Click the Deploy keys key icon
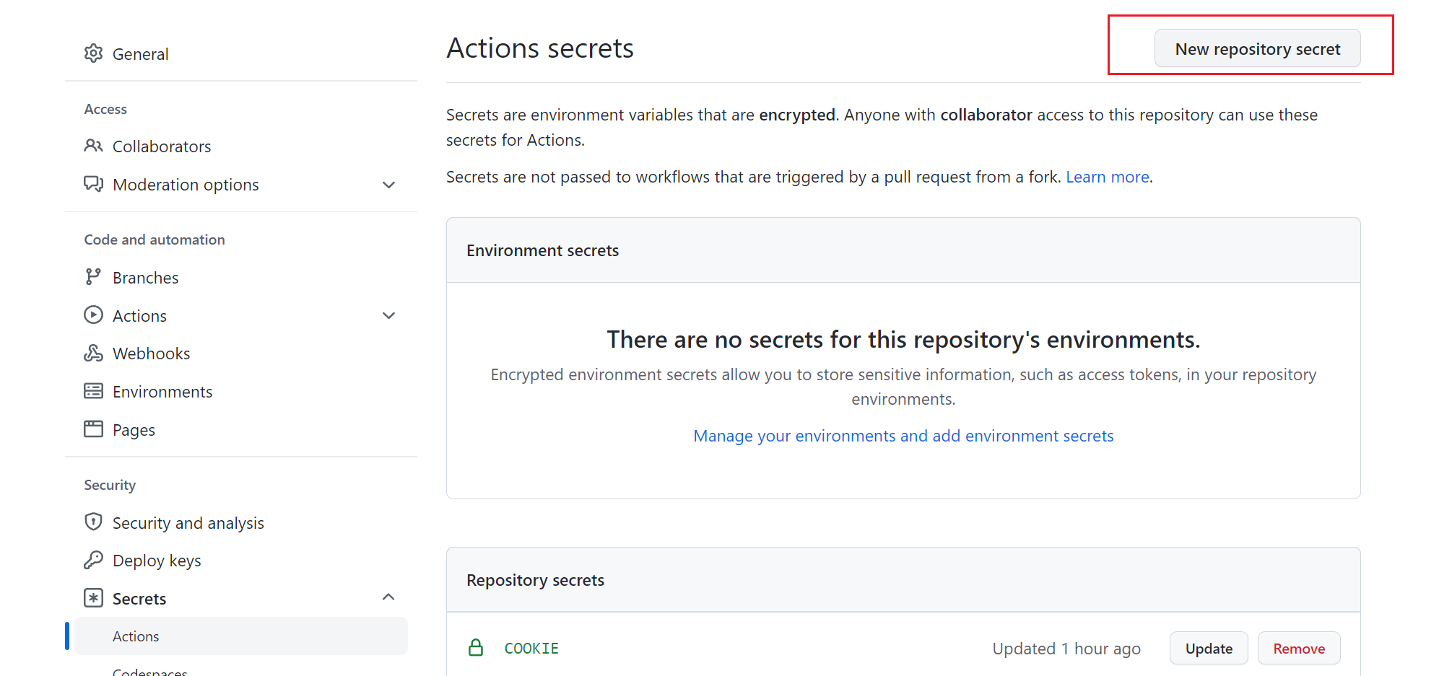Image resolution: width=1439 pixels, height=676 pixels. (x=93, y=560)
